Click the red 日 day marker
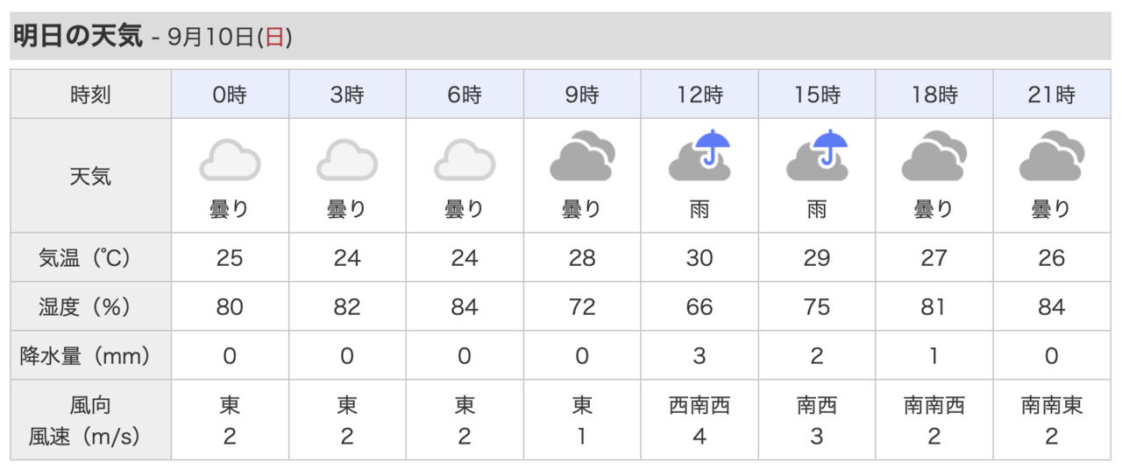 coord(274,38)
